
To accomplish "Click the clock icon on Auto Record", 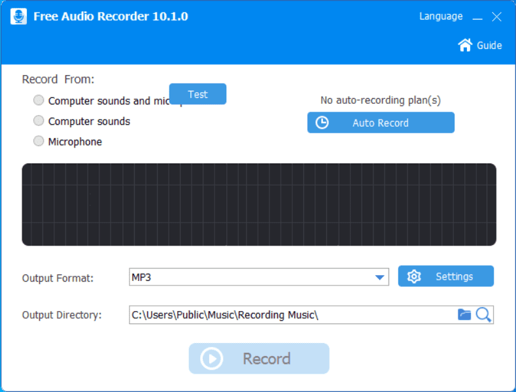I will [x=322, y=123].
